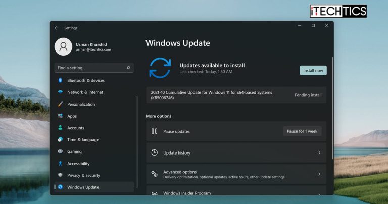Open Update history chevron arrow
This screenshot has width=388, height=204.
tap(319, 152)
